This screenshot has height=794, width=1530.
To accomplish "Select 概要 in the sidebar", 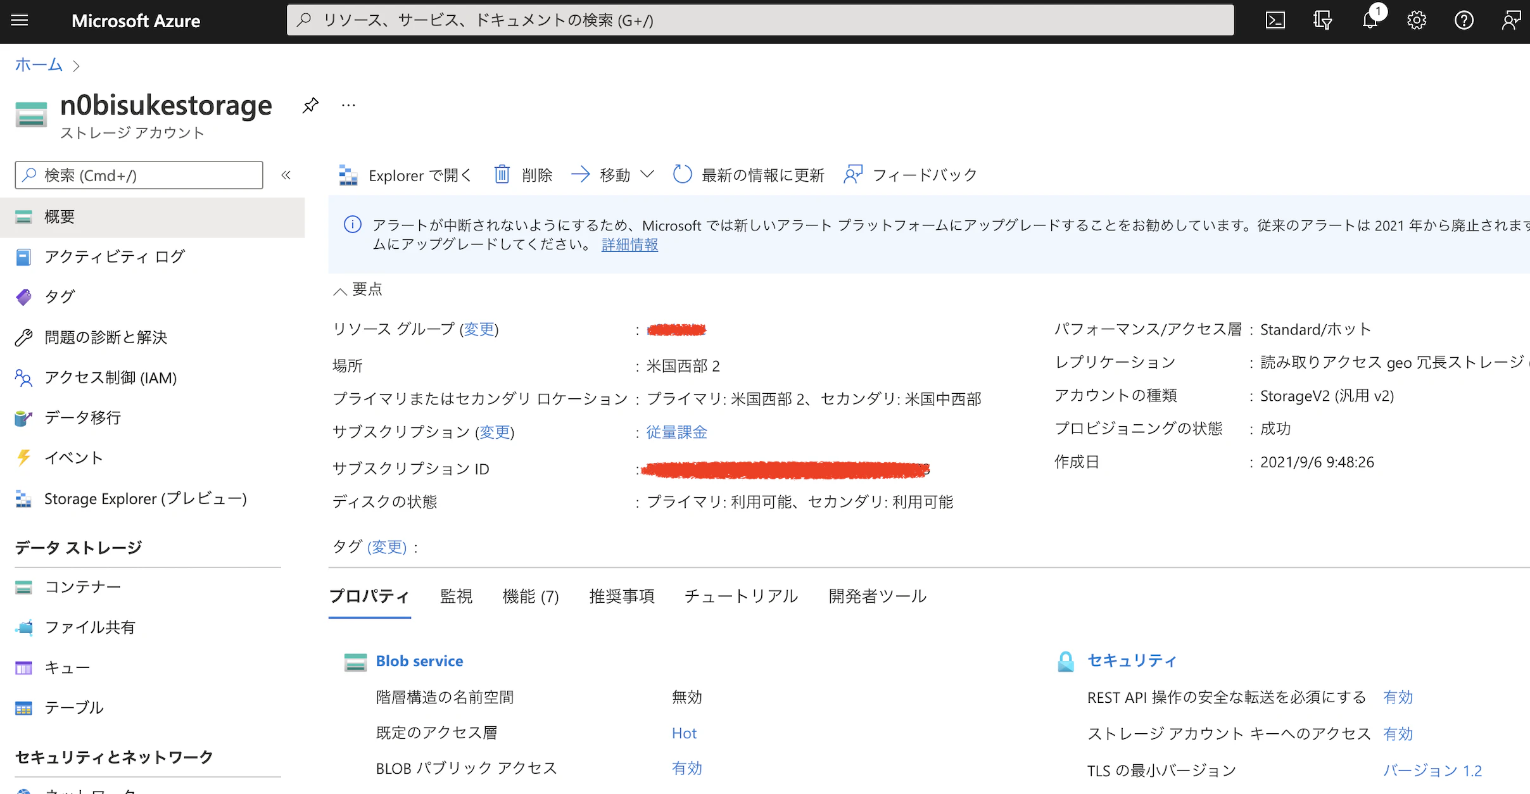I will pyautogui.click(x=152, y=217).
